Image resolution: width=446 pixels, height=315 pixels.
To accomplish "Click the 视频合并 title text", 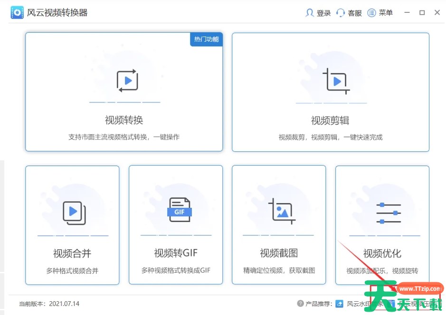I will coord(72,253).
